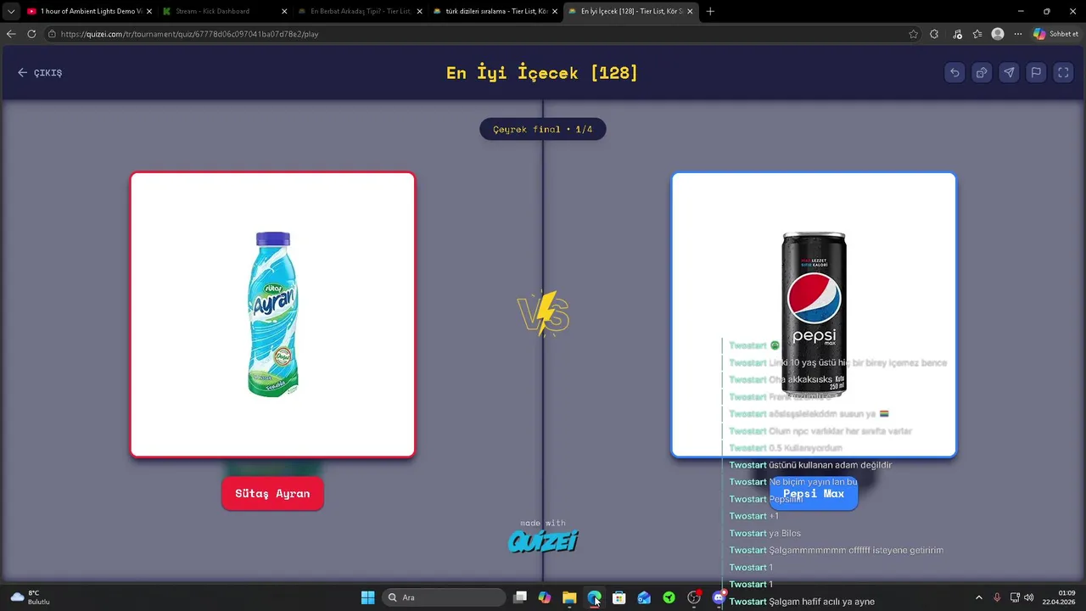Open the Sohbet et Copilot button
Viewport: 1086px width, 611px height.
tap(1055, 34)
